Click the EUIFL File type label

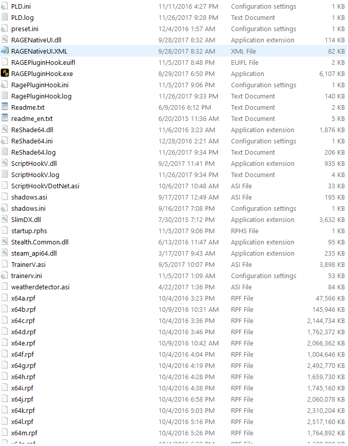pos(245,63)
